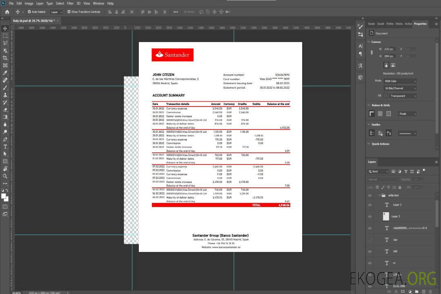Select the Rectangular Marquee tool
Screen dimensions: 441x294
5,36
